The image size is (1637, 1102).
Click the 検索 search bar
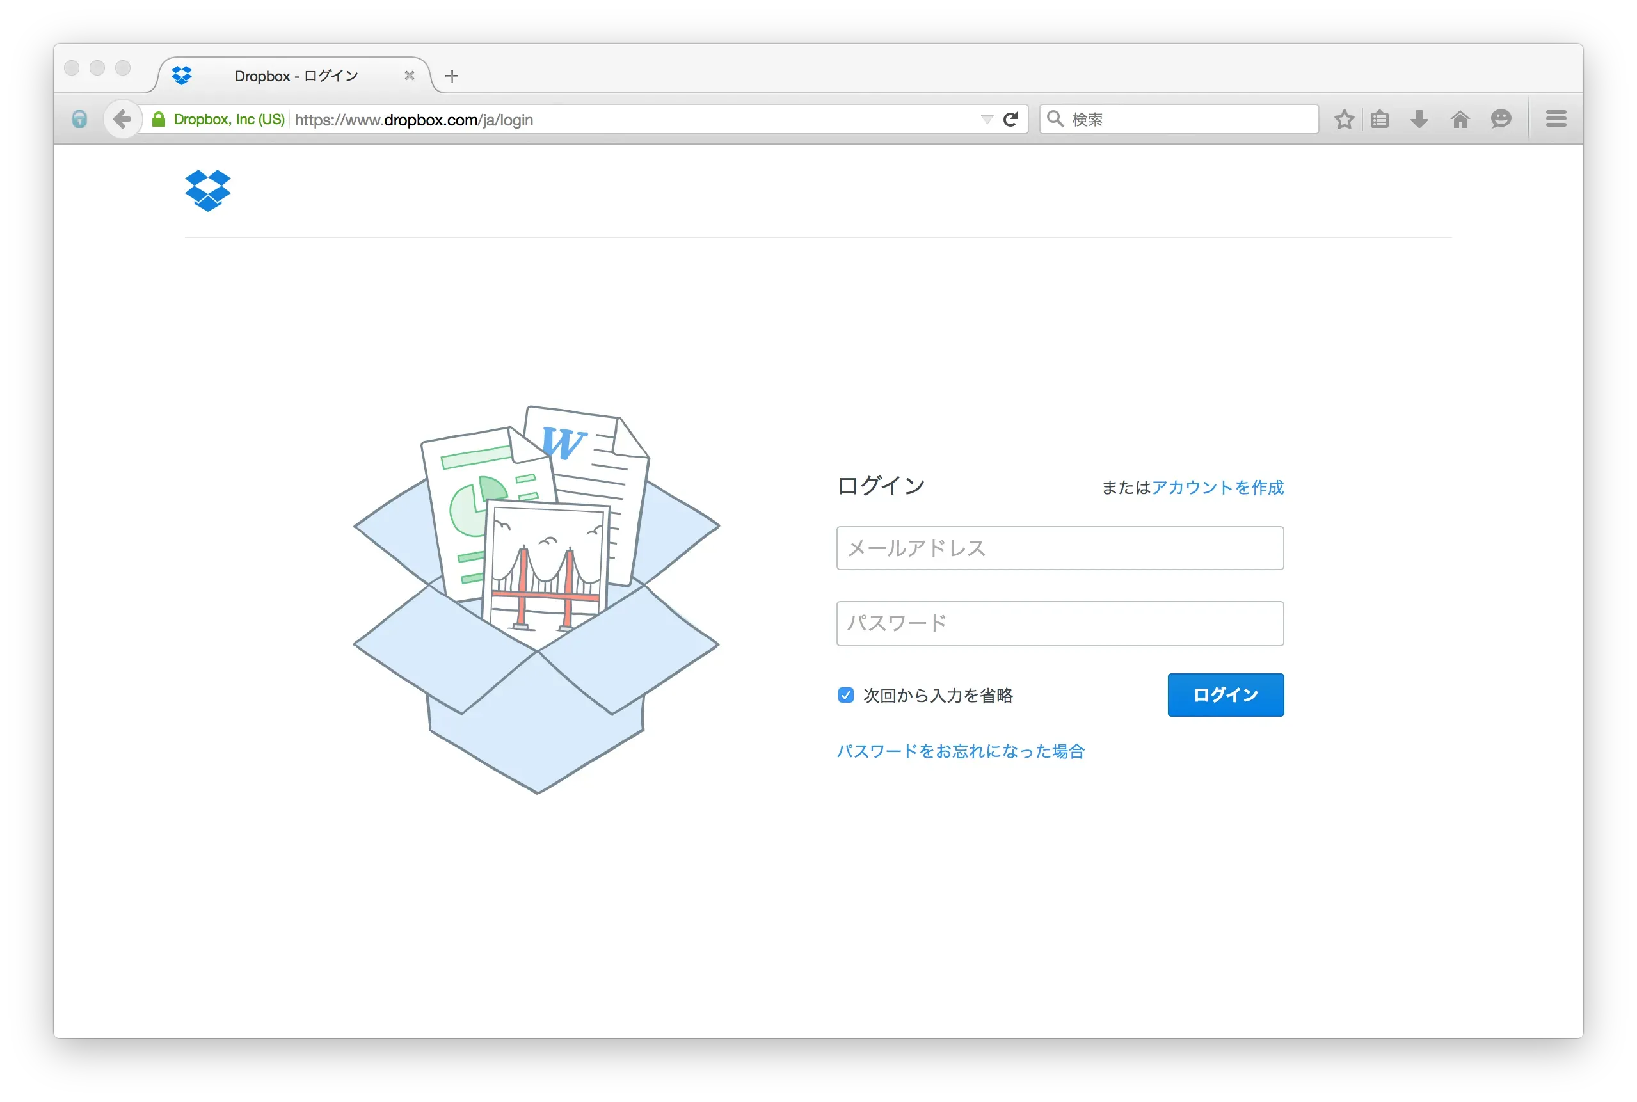[1178, 119]
